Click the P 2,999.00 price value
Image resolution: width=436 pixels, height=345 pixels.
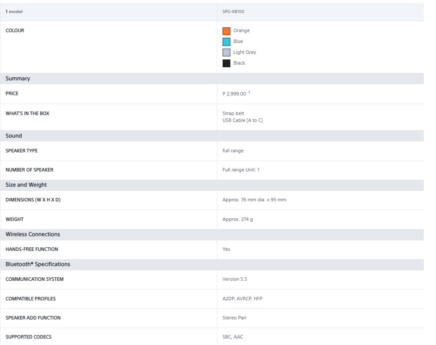234,94
